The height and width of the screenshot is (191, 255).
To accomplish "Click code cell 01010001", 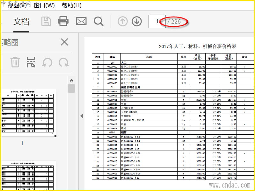I will pos(112,137).
